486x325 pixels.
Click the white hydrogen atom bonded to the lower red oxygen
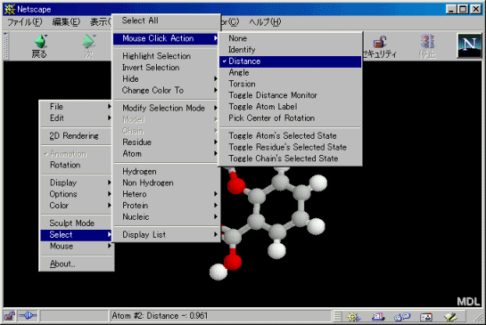click(x=218, y=272)
